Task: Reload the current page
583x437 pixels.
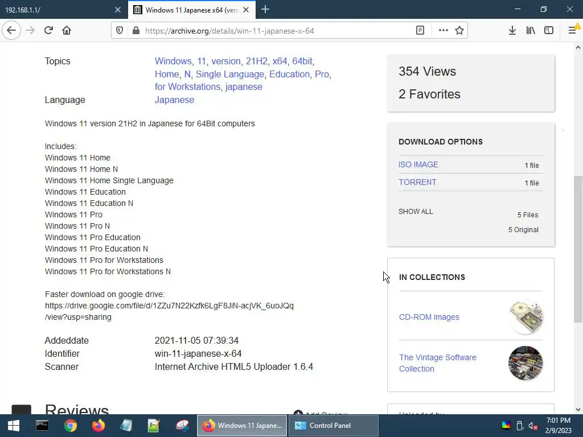Action: [48, 30]
